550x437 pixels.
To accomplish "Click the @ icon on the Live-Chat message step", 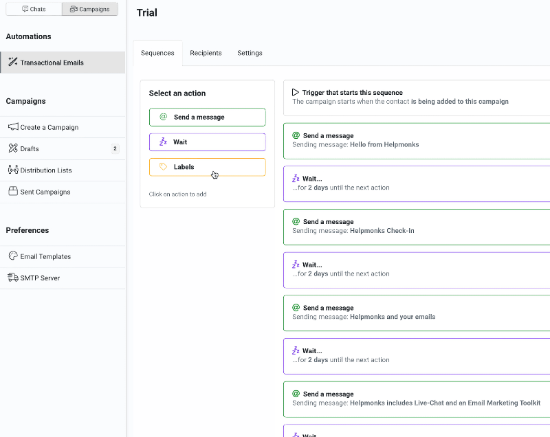I will pyautogui.click(x=296, y=394).
